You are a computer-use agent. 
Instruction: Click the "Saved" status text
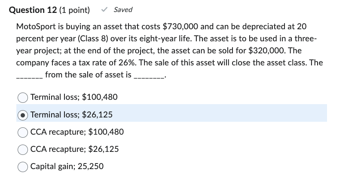point(123,9)
